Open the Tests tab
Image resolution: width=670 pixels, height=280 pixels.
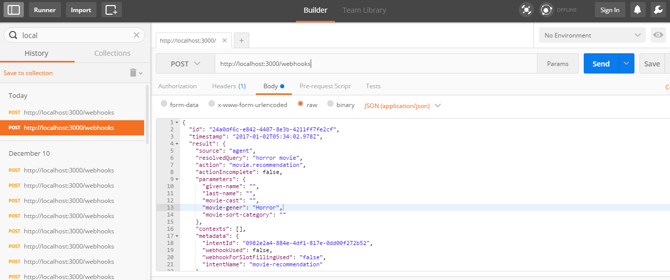373,86
